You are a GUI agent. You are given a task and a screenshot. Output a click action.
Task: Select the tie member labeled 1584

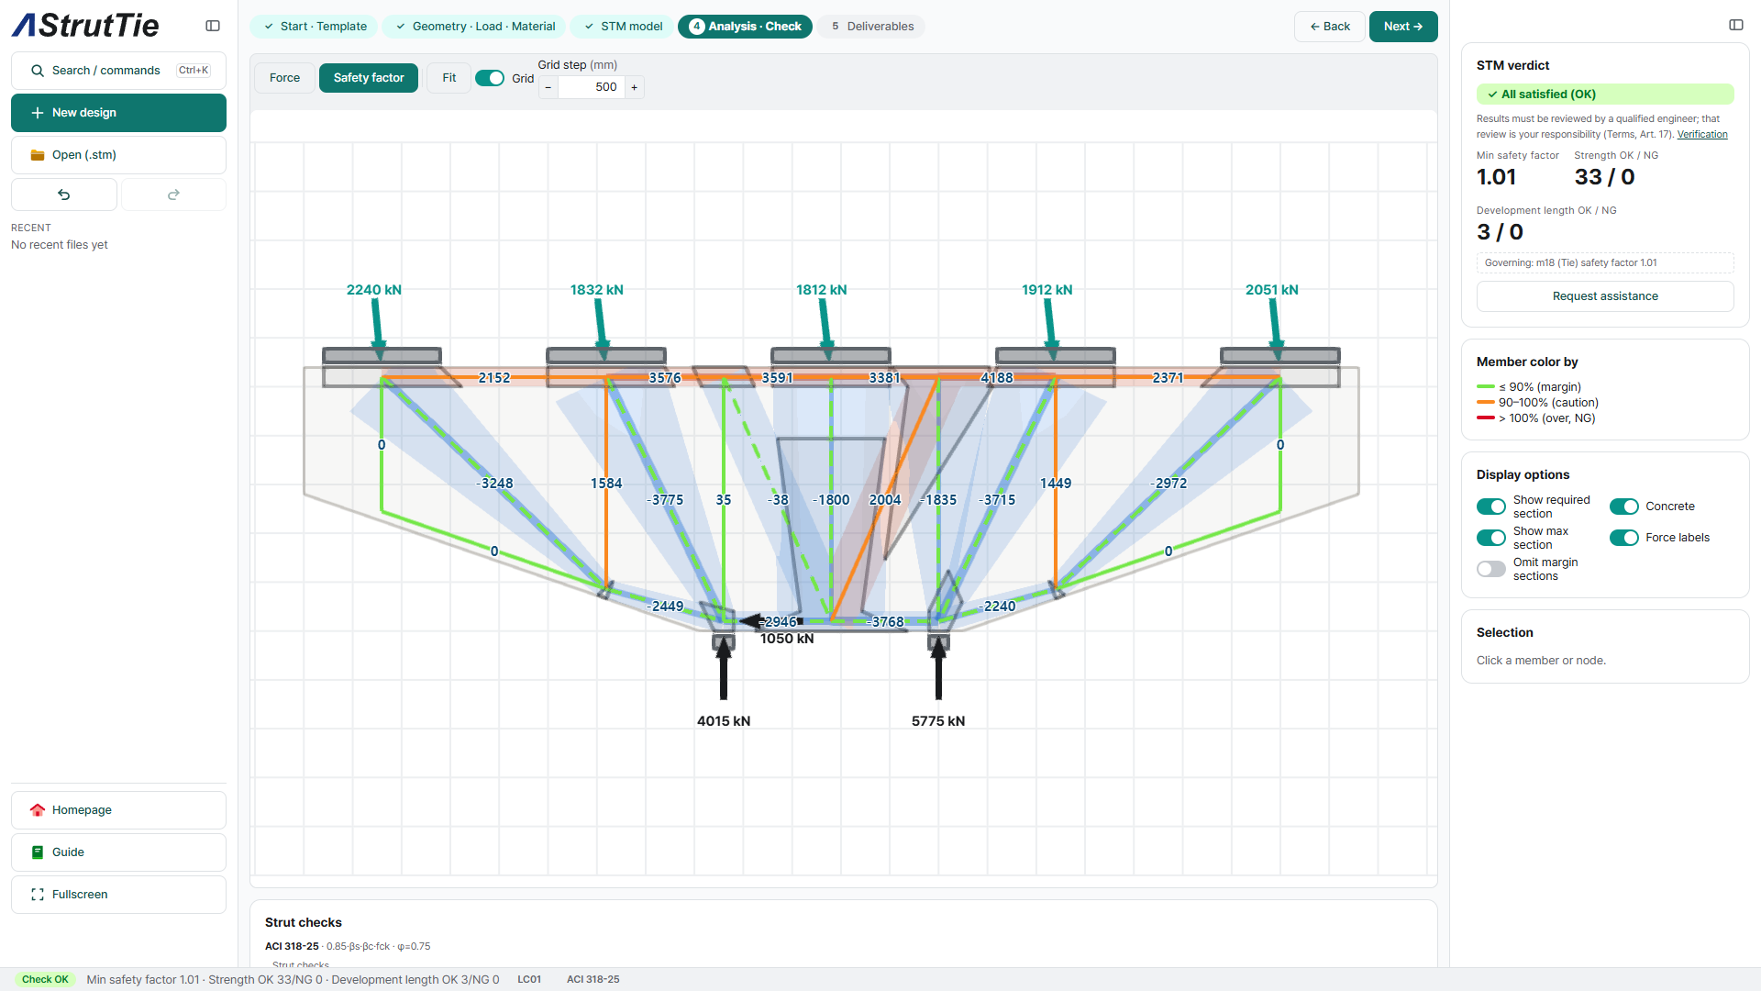[606, 484]
